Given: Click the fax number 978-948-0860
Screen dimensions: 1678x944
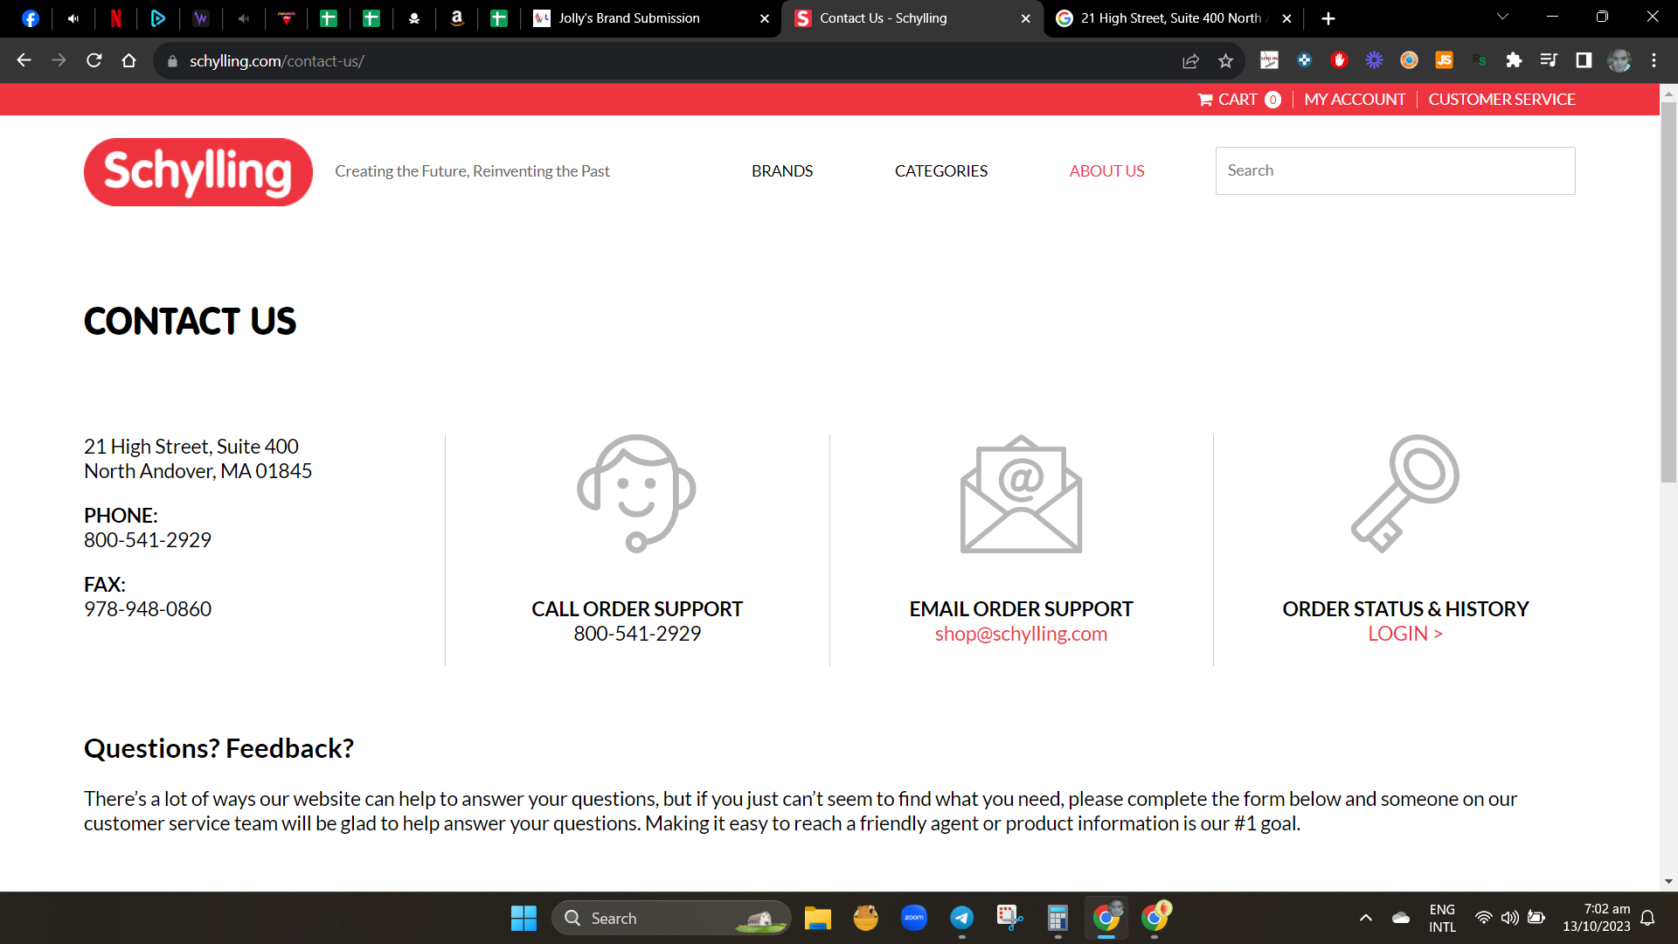Looking at the screenshot, I should click(x=148, y=609).
